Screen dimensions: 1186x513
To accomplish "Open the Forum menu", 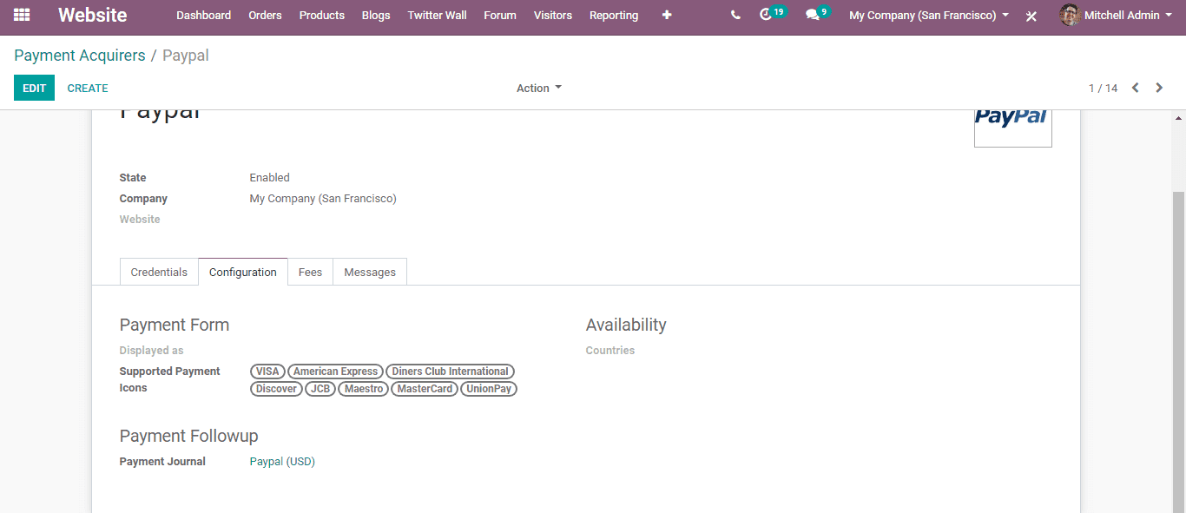I will pyautogui.click(x=500, y=15).
